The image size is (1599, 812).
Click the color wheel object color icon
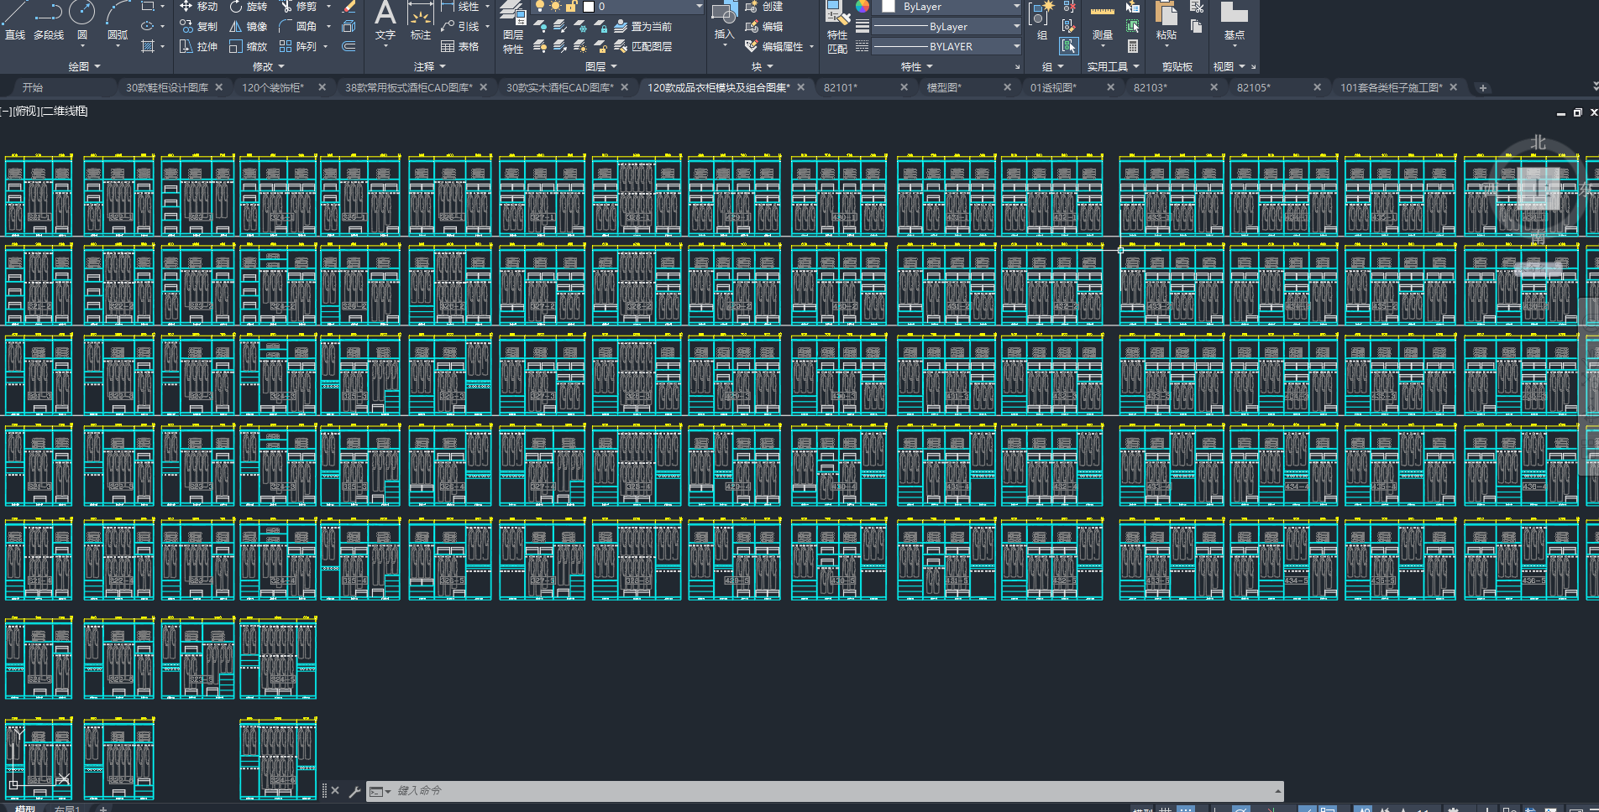pyautogui.click(x=862, y=7)
